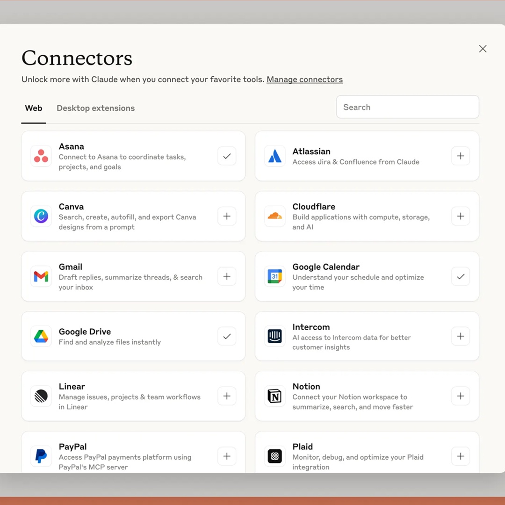Click the Asana logo icon
The image size is (505, 505).
[x=41, y=156]
